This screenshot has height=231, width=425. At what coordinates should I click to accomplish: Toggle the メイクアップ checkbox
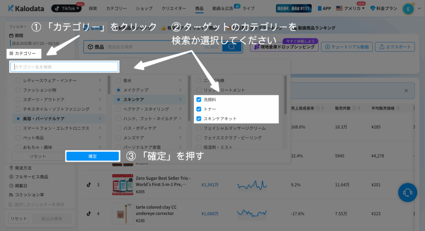pyautogui.click(x=118, y=90)
